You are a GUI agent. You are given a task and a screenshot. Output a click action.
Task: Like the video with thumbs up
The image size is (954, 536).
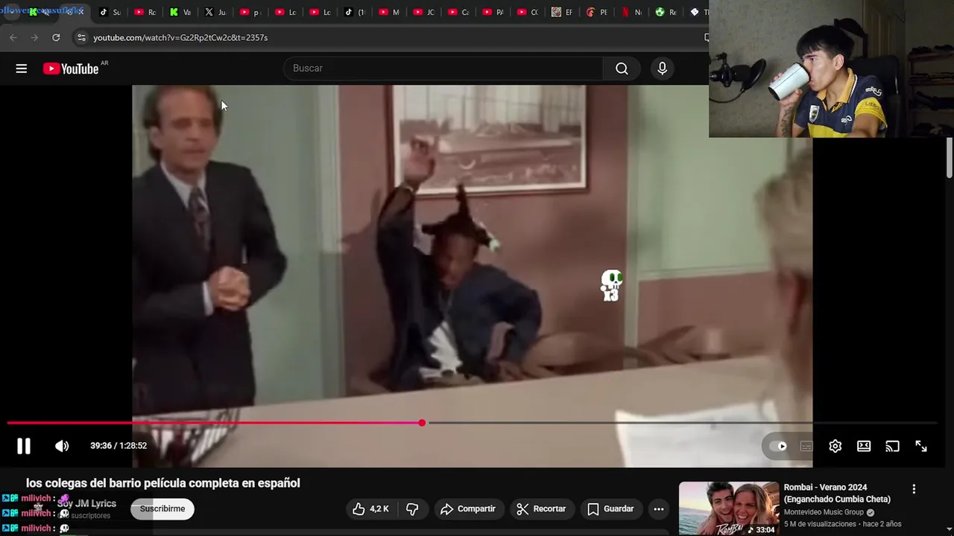coord(370,509)
